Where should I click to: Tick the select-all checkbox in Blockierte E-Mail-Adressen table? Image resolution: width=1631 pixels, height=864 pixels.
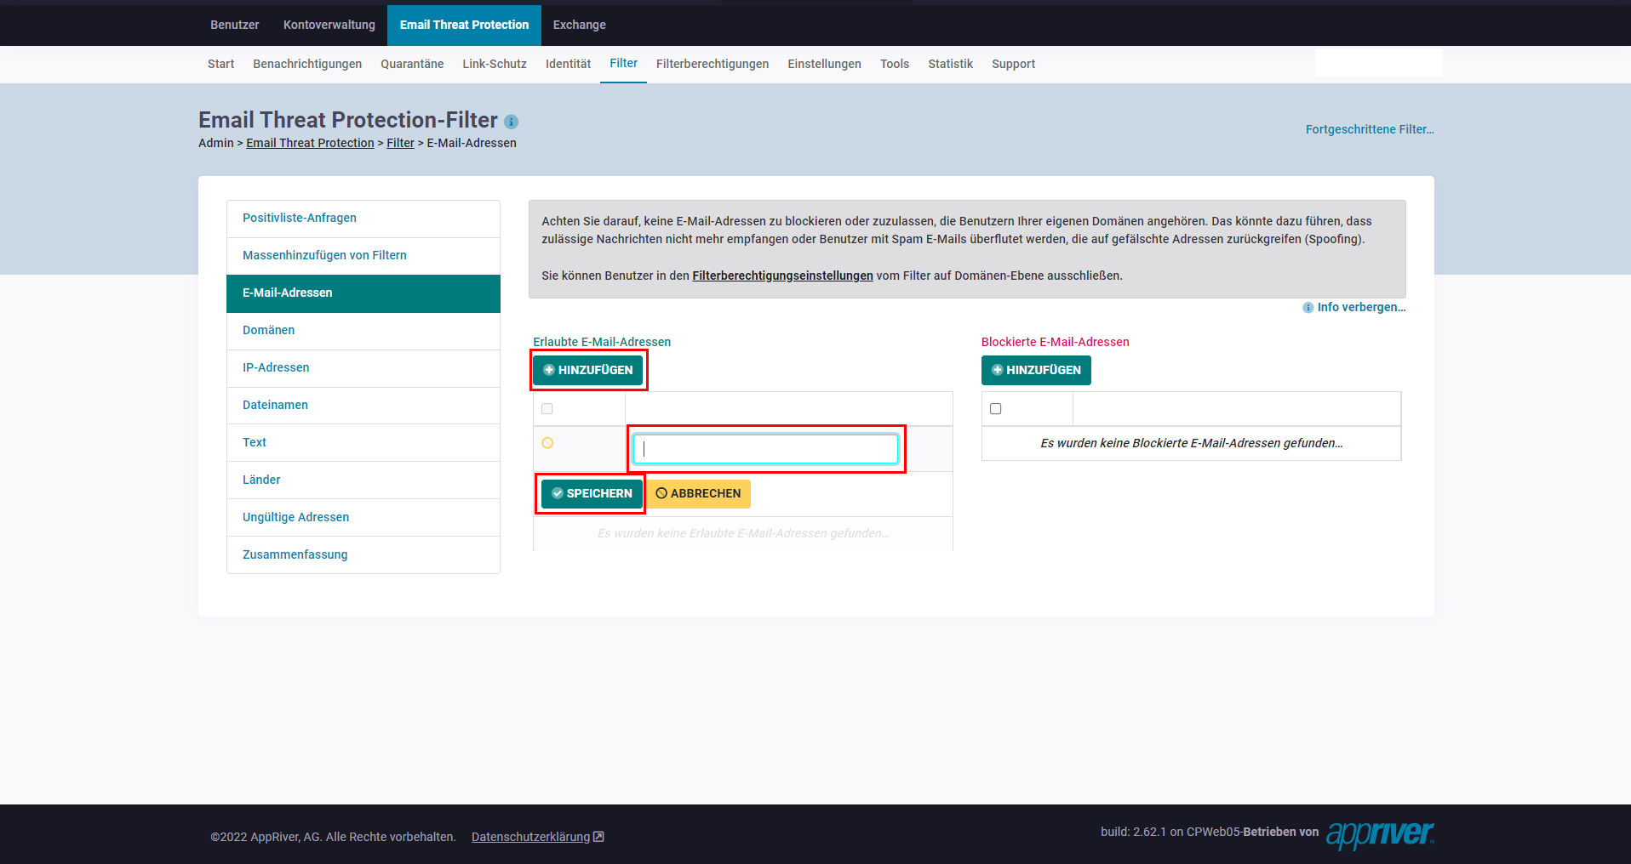996,409
